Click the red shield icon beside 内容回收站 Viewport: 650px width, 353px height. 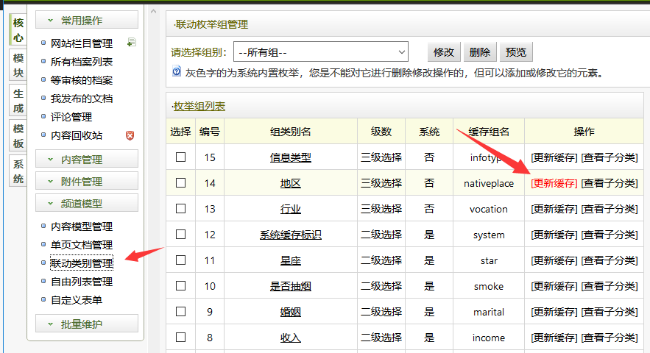tap(130, 135)
